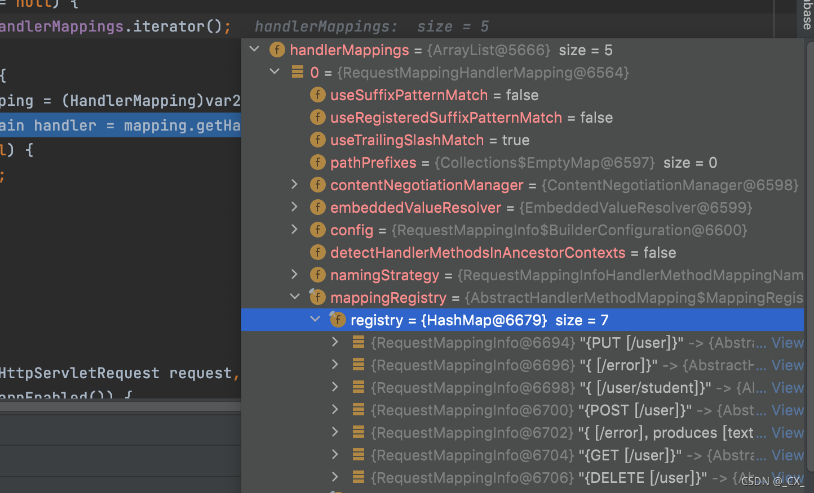Expand the [/user/student] mapping entry

click(335, 387)
